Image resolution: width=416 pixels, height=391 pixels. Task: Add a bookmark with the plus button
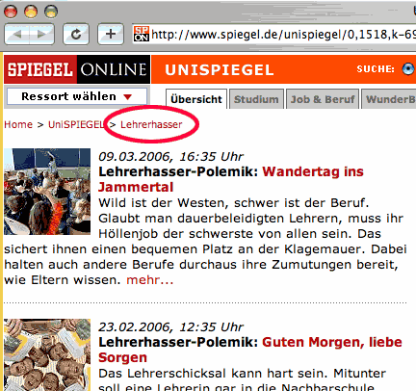pyautogui.click(x=111, y=34)
